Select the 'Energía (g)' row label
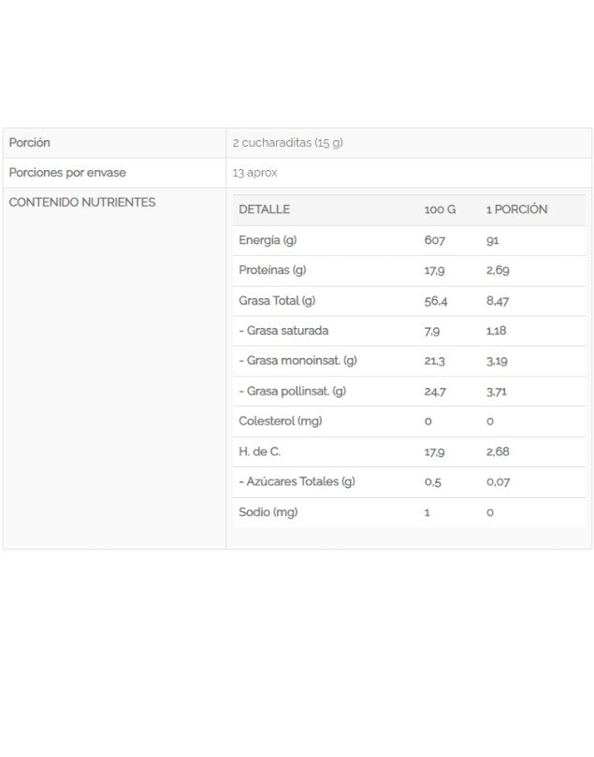The height and width of the screenshot is (757, 594). 268,240
